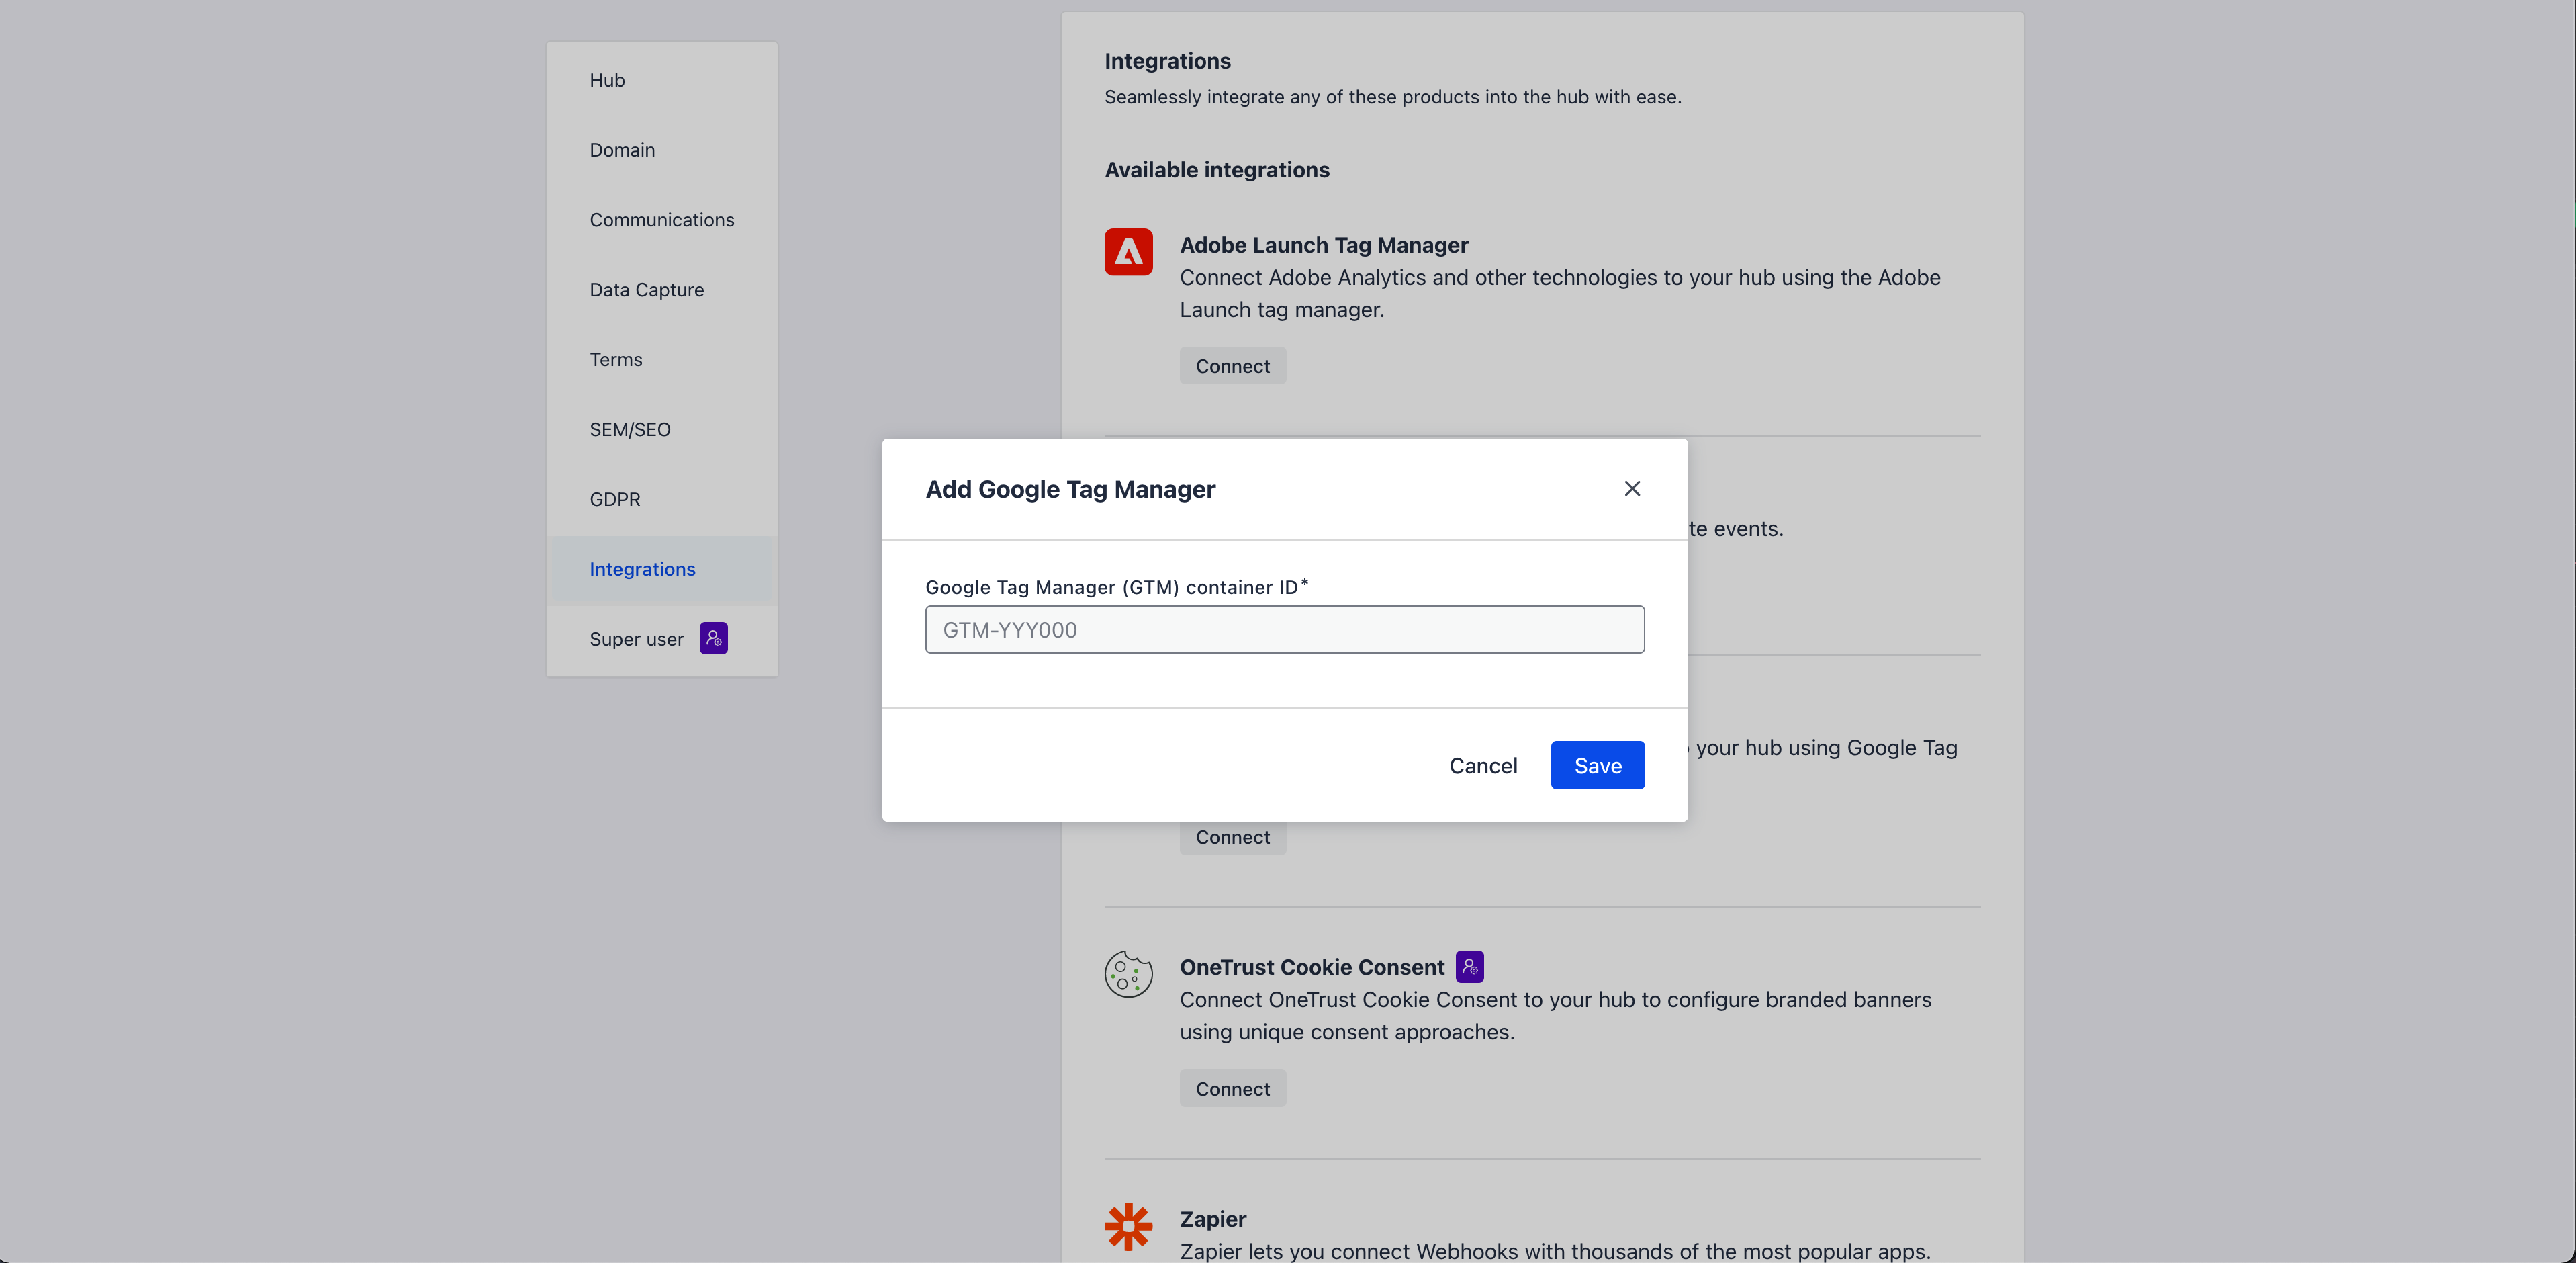Select Terms in the sidebar

pos(662,359)
